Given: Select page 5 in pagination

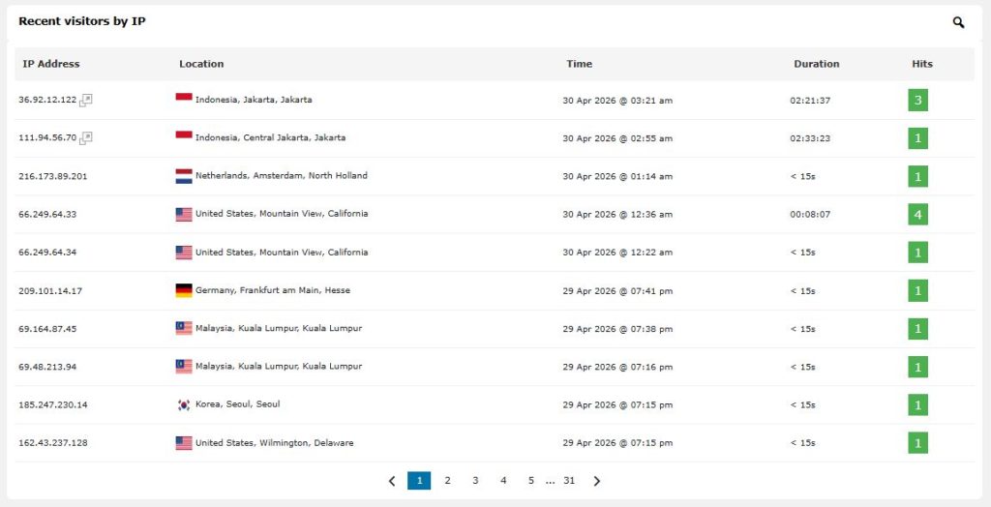Looking at the screenshot, I should (x=531, y=481).
